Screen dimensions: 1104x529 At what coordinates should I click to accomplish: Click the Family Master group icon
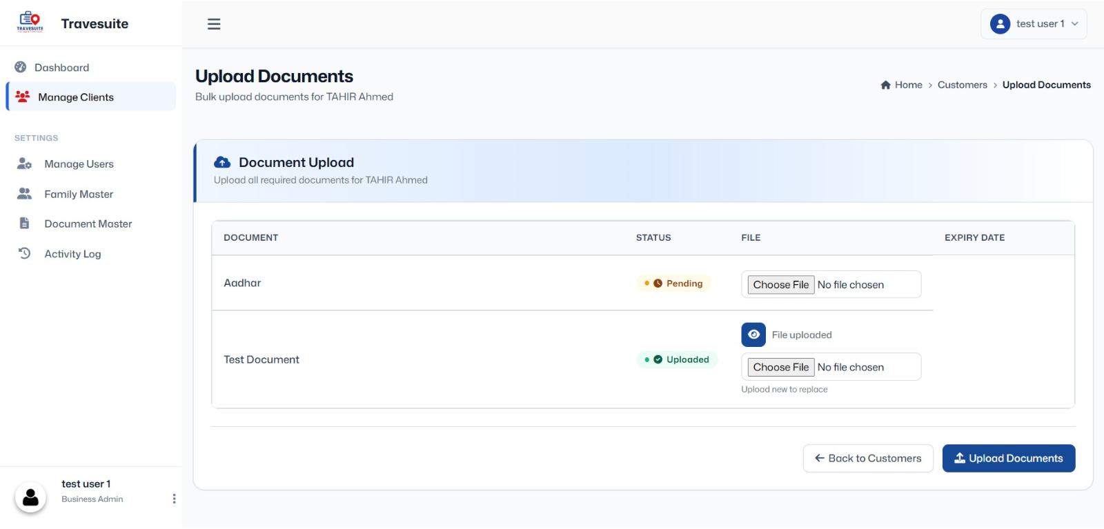coord(24,194)
